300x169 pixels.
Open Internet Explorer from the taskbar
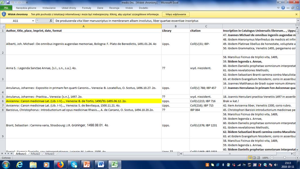click(20, 165)
